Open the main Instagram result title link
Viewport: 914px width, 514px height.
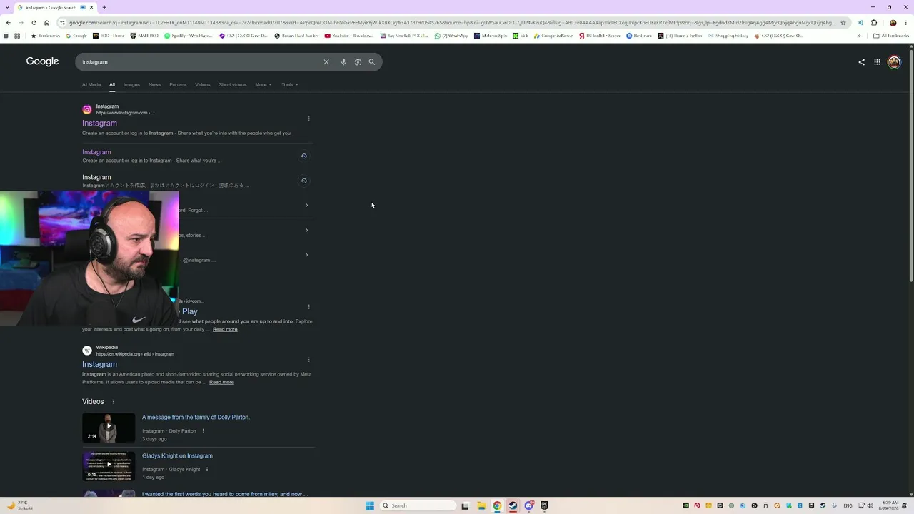point(99,123)
